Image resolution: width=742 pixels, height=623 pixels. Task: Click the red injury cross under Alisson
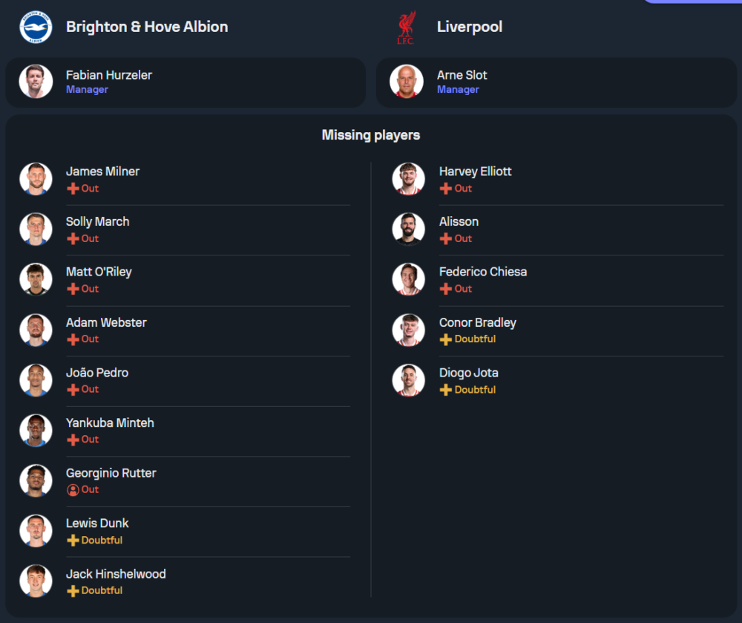coord(446,239)
